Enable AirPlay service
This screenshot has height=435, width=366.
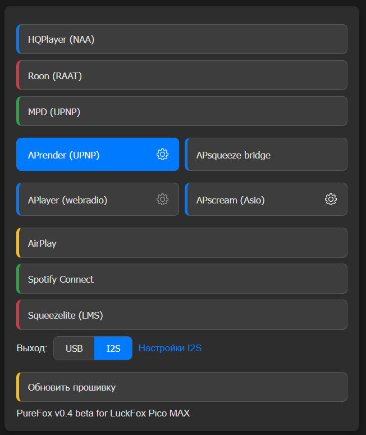click(x=182, y=243)
